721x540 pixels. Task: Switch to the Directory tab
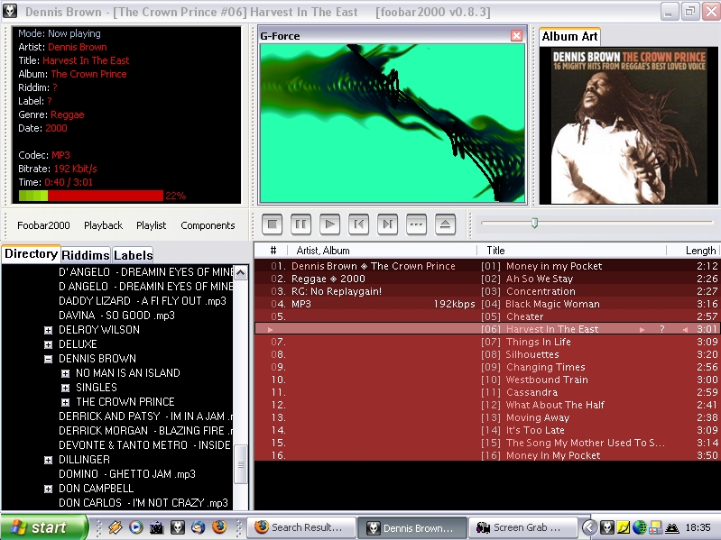(31, 254)
